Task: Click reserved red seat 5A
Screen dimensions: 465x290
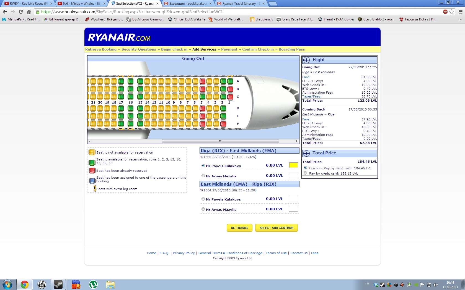Action: tap(202, 81)
